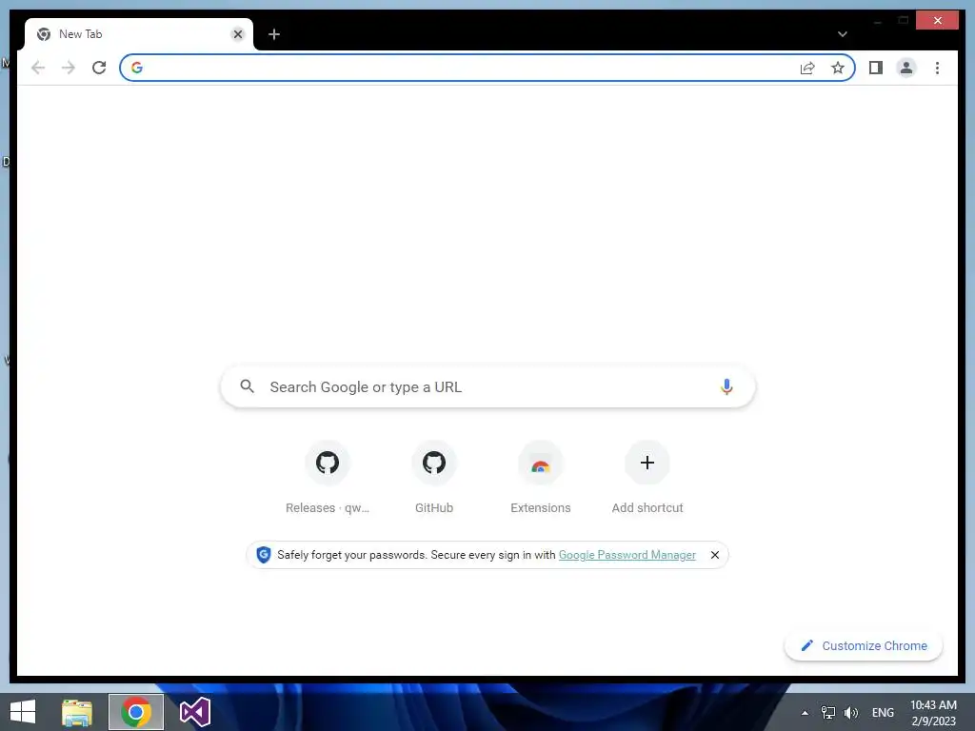
Task: Share this page via share icon
Action: point(807,68)
